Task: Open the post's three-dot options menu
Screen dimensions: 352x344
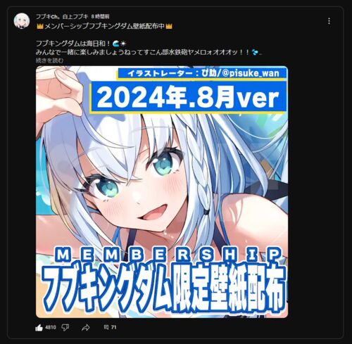Action: [329, 21]
